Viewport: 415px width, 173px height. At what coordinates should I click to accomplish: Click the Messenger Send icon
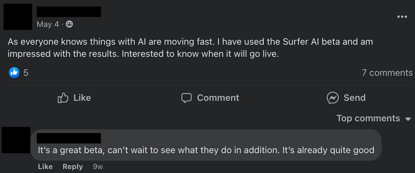[x=333, y=98]
